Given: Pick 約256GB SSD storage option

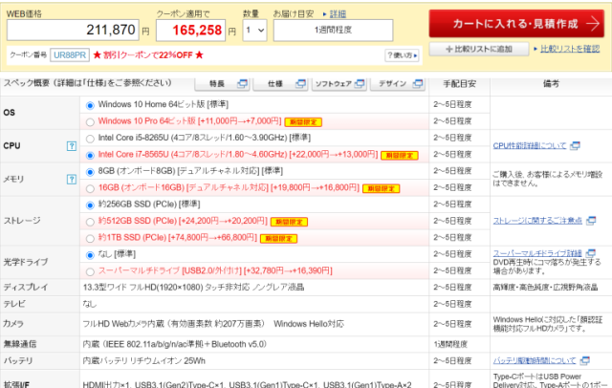Looking at the screenshot, I should click(90, 205).
